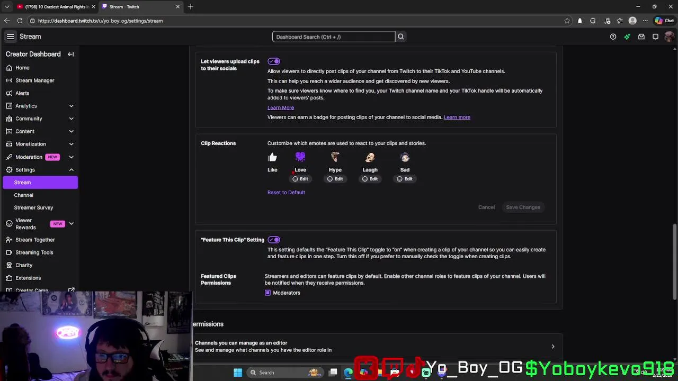The width and height of the screenshot is (678, 381).
Task: Open Streaming Tools in the sidebar
Action: (x=40, y=252)
